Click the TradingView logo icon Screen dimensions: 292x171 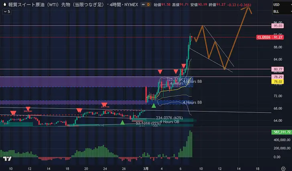coord(7,158)
